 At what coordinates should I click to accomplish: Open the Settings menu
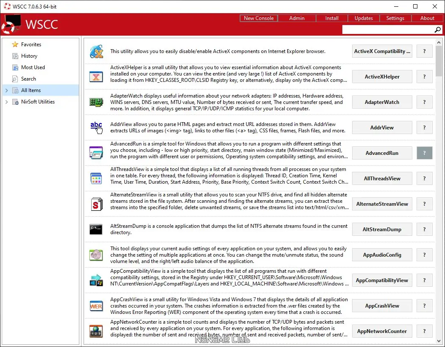[395, 18]
